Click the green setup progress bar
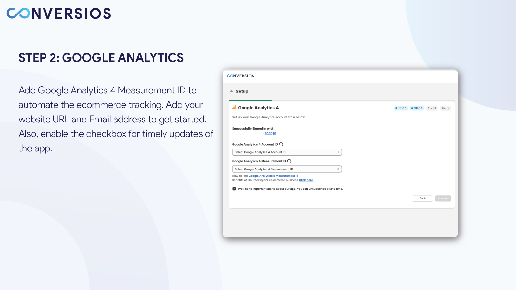 click(250, 101)
